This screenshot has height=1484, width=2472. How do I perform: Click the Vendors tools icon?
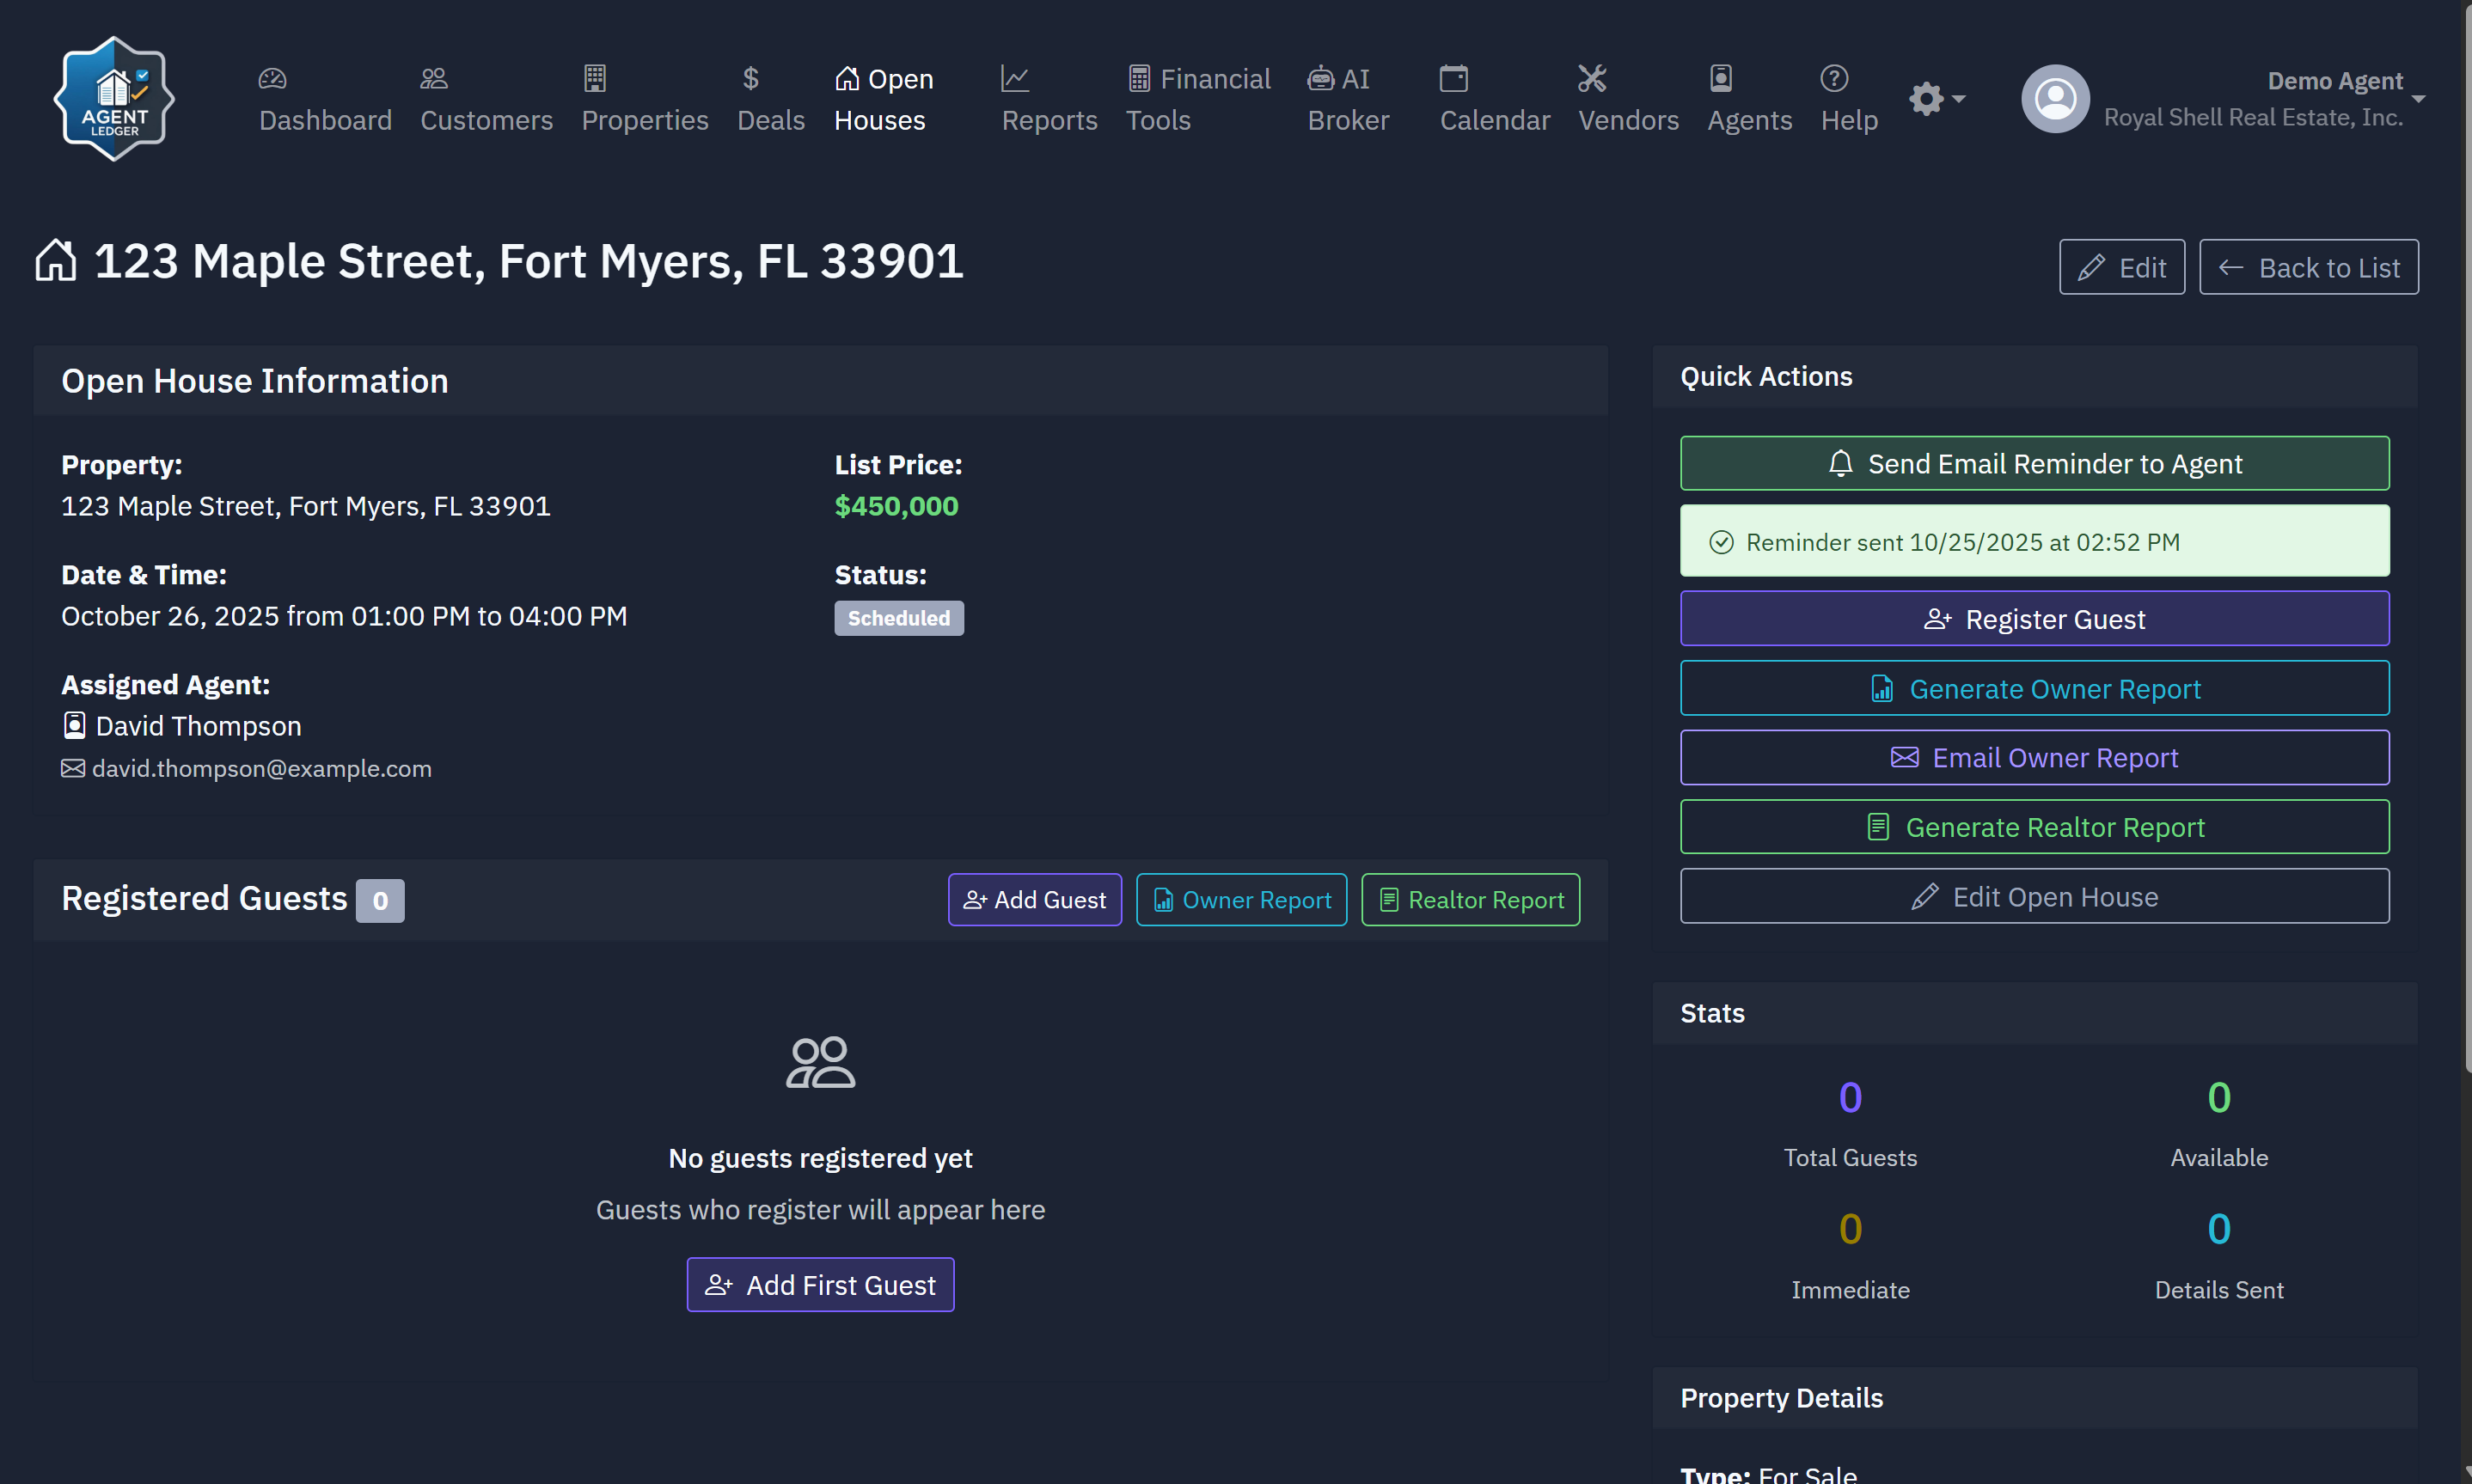point(1592,78)
